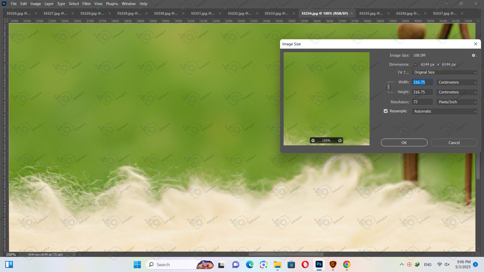Open the Layer menu

click(x=49, y=4)
